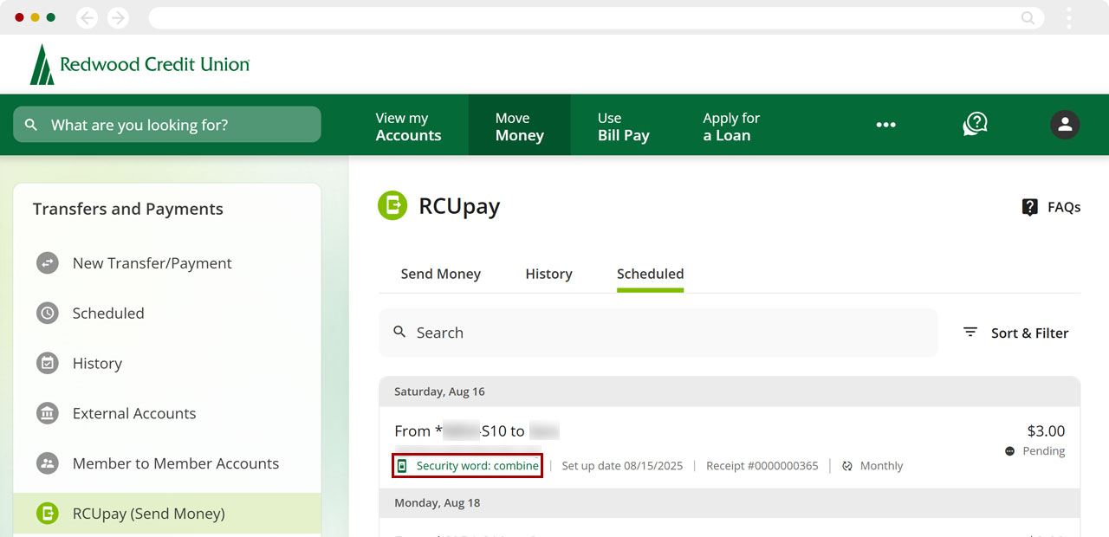Click the browser forward arrow
This screenshot has height=537, width=1109.
coord(118,17)
